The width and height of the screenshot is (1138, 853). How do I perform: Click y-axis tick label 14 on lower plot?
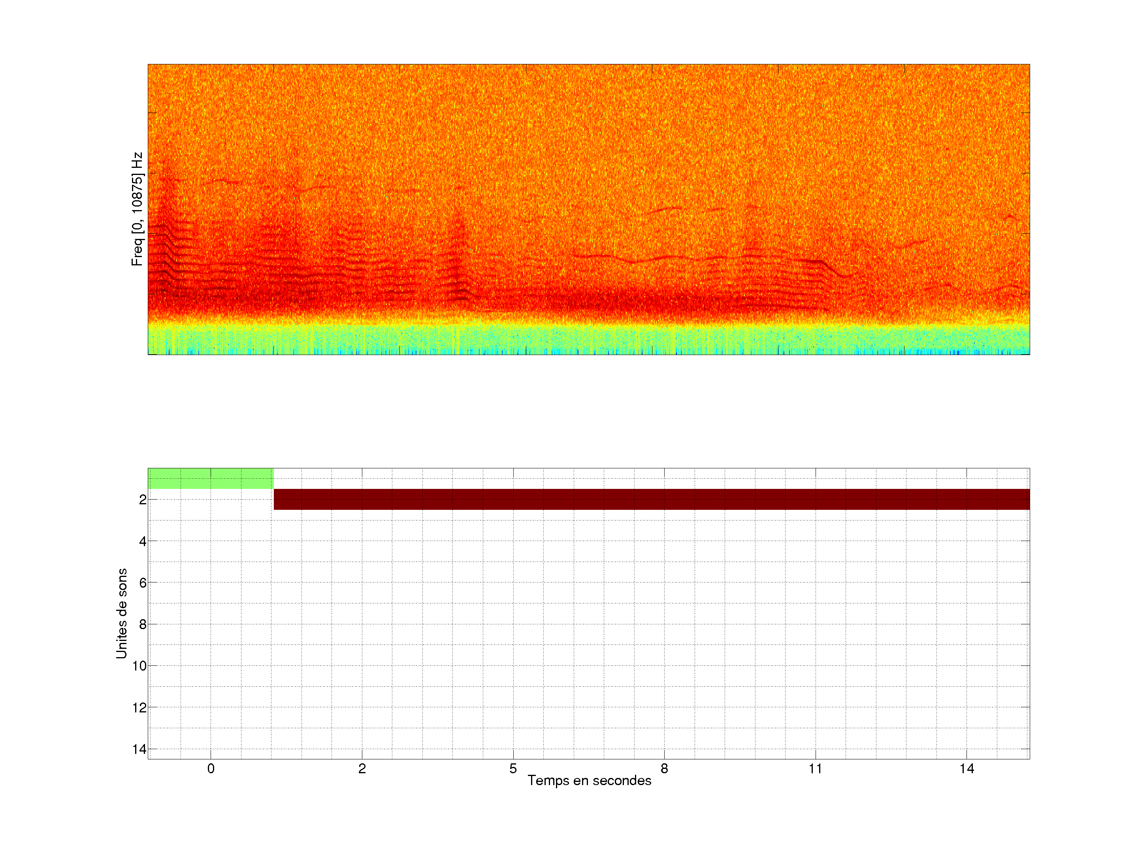pos(139,749)
